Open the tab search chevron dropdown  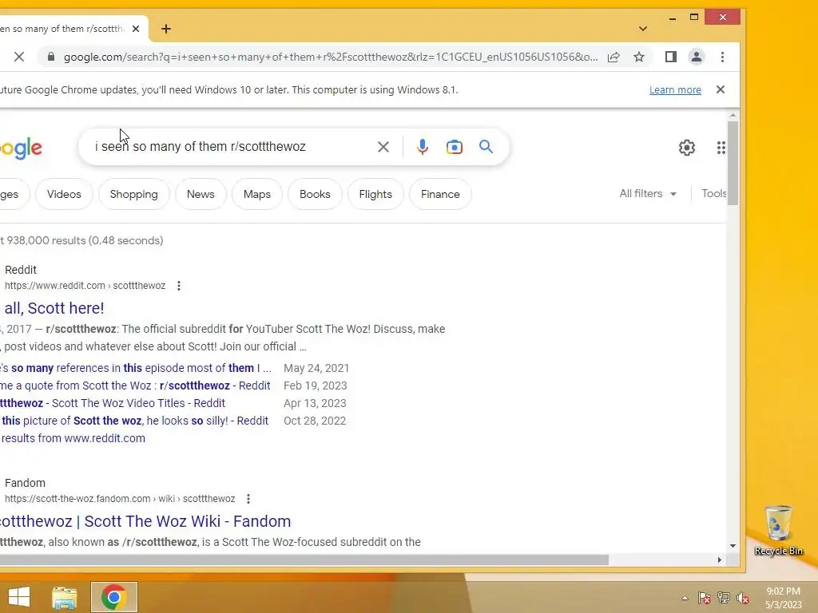tap(643, 29)
